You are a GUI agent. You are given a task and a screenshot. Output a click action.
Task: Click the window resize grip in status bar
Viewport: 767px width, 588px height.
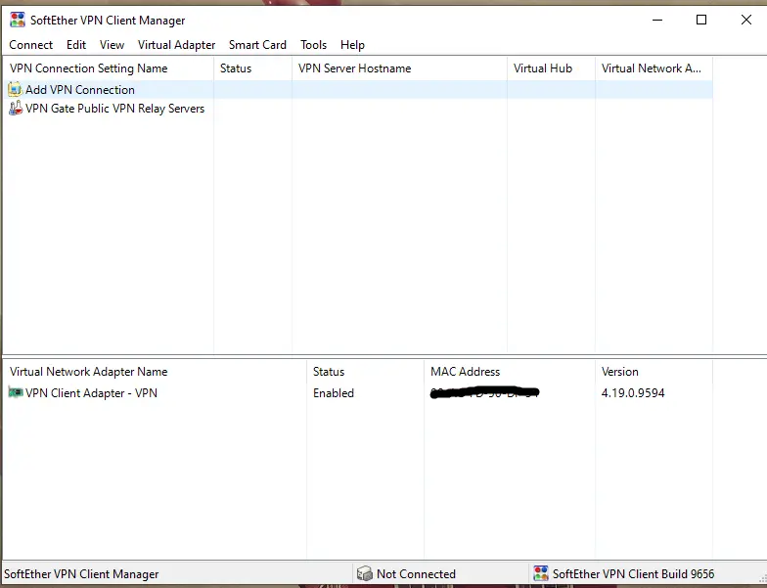click(761, 577)
